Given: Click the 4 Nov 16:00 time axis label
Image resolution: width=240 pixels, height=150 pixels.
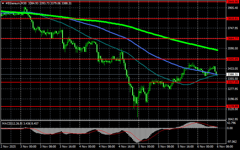Looking at the screenshot, I should tap(127, 147).
